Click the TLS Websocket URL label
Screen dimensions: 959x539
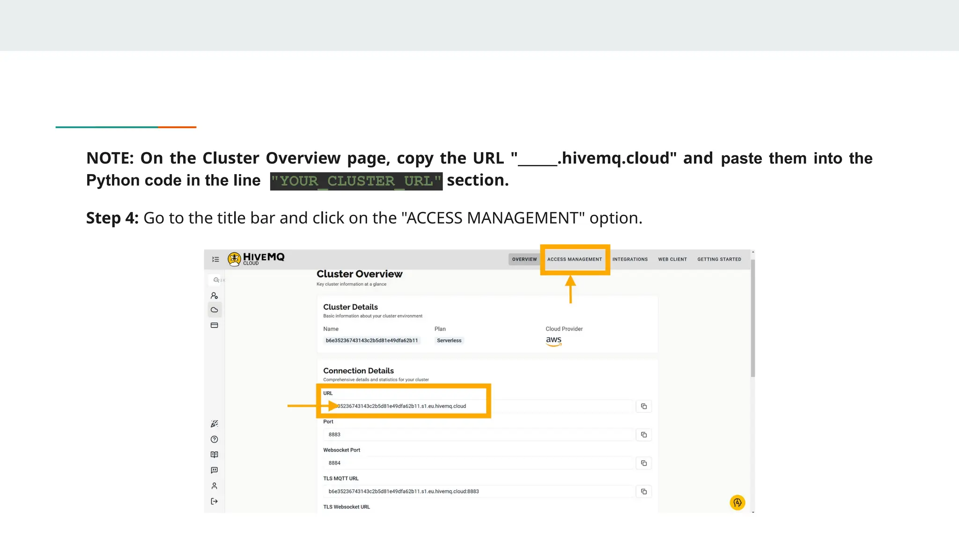[347, 507]
